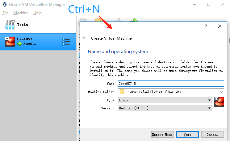Click the Red Hat 64-bit OS image
The image size is (230, 141).
(x=219, y=102)
